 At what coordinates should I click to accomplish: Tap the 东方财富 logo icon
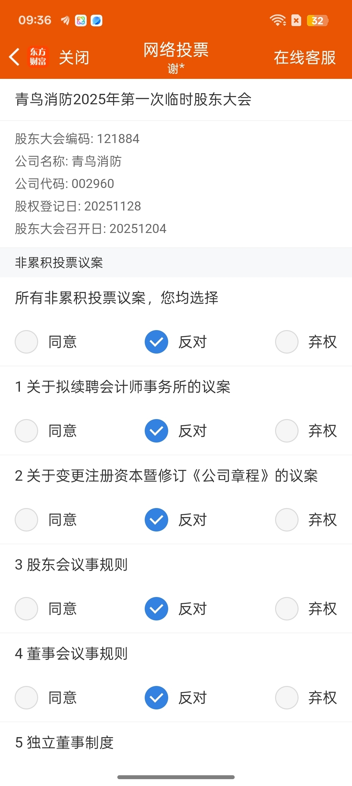click(x=38, y=57)
